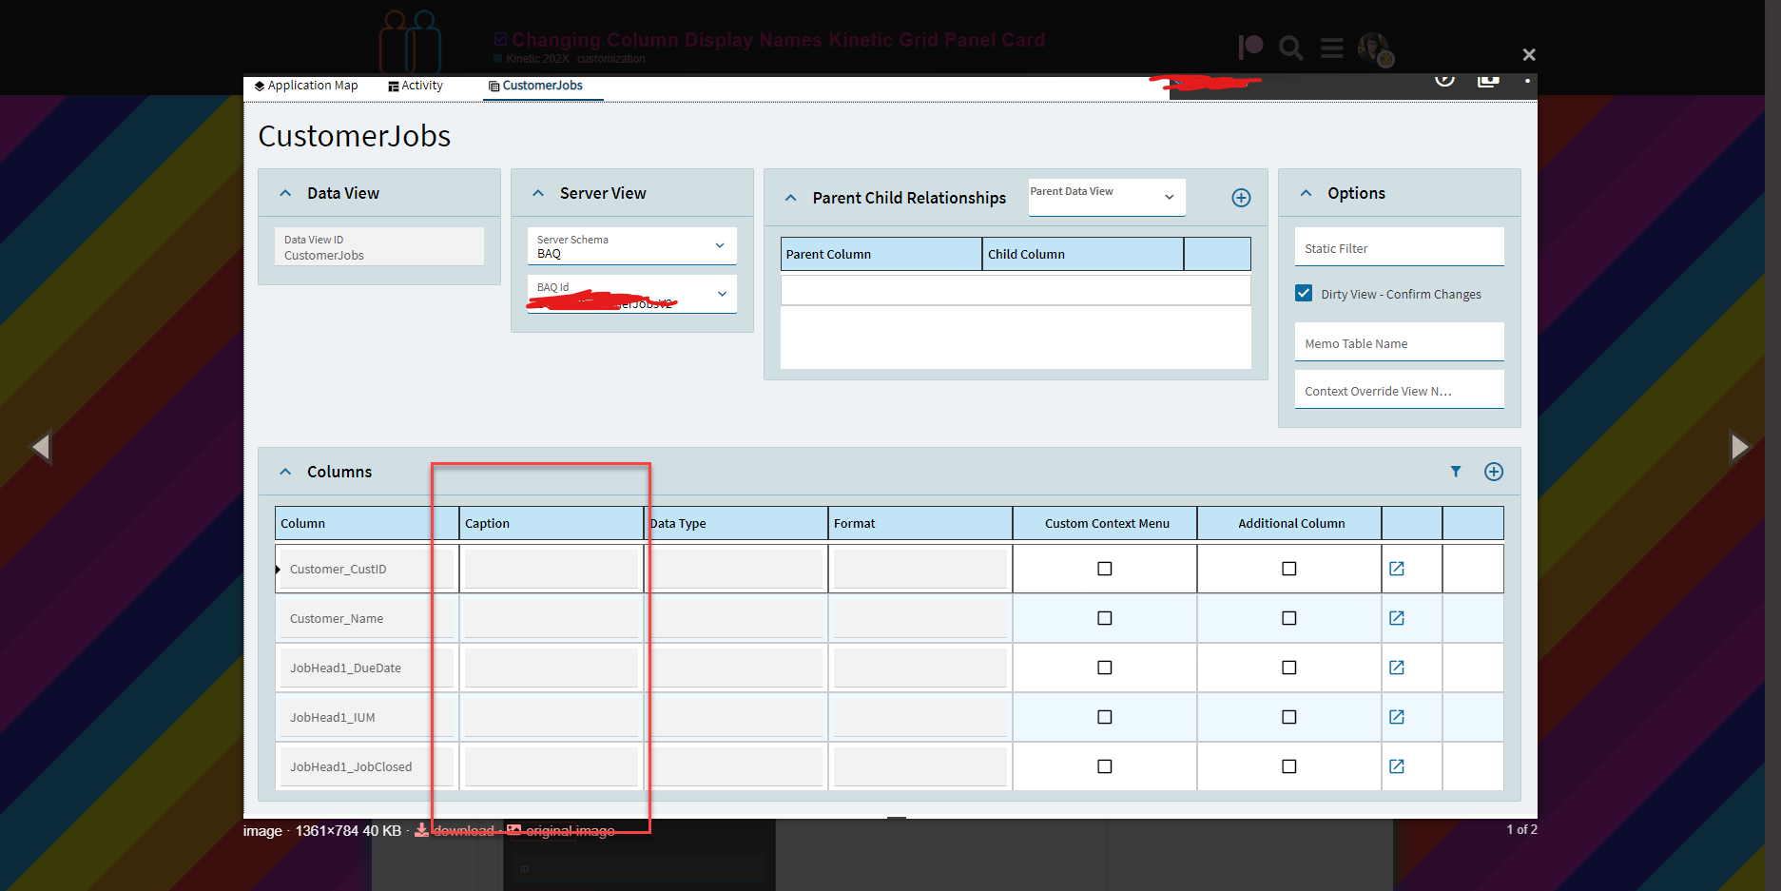Open the BAQ Id dropdown
The height and width of the screenshot is (891, 1781).
coord(632,294)
